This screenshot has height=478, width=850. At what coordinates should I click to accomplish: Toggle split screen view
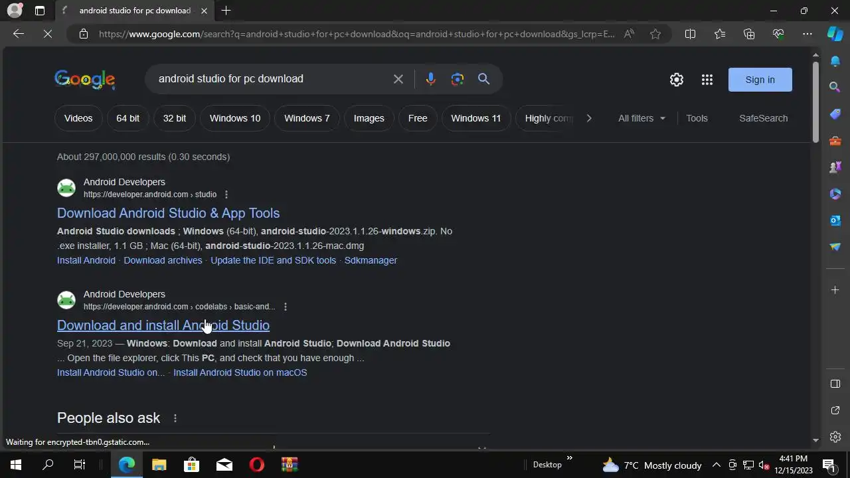(690, 34)
